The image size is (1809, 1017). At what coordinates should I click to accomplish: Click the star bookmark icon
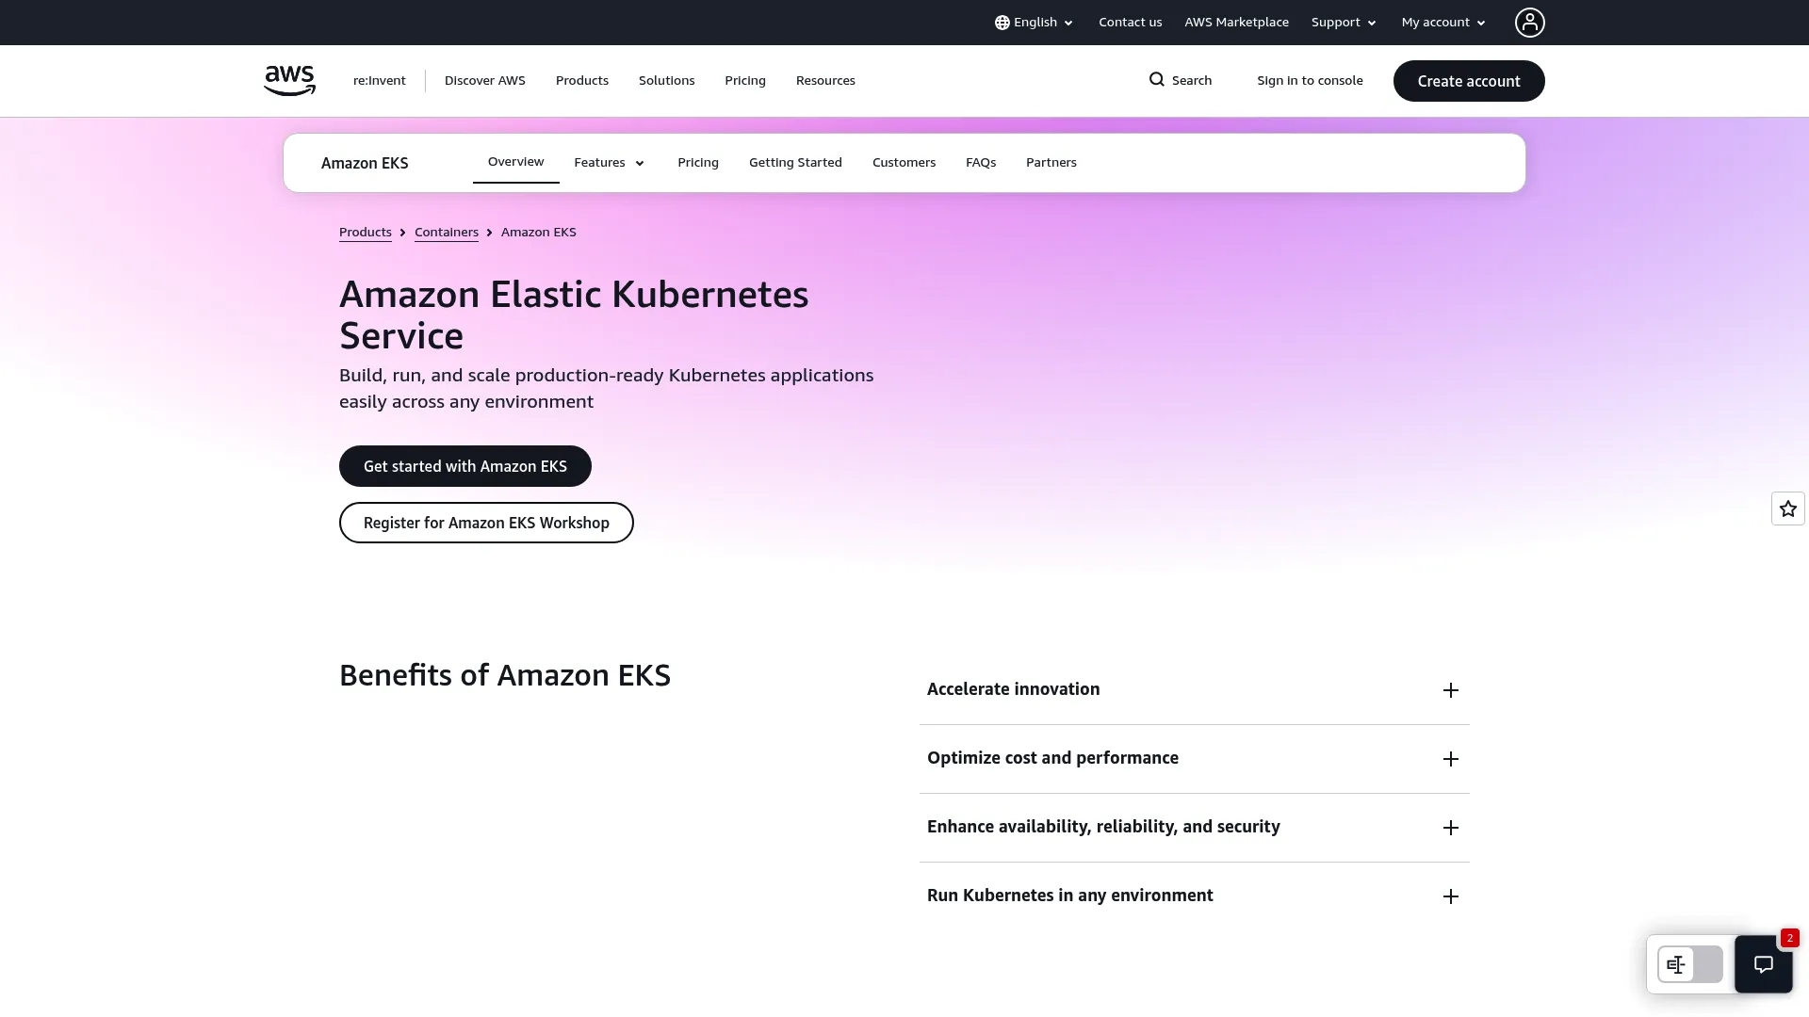click(x=1787, y=508)
